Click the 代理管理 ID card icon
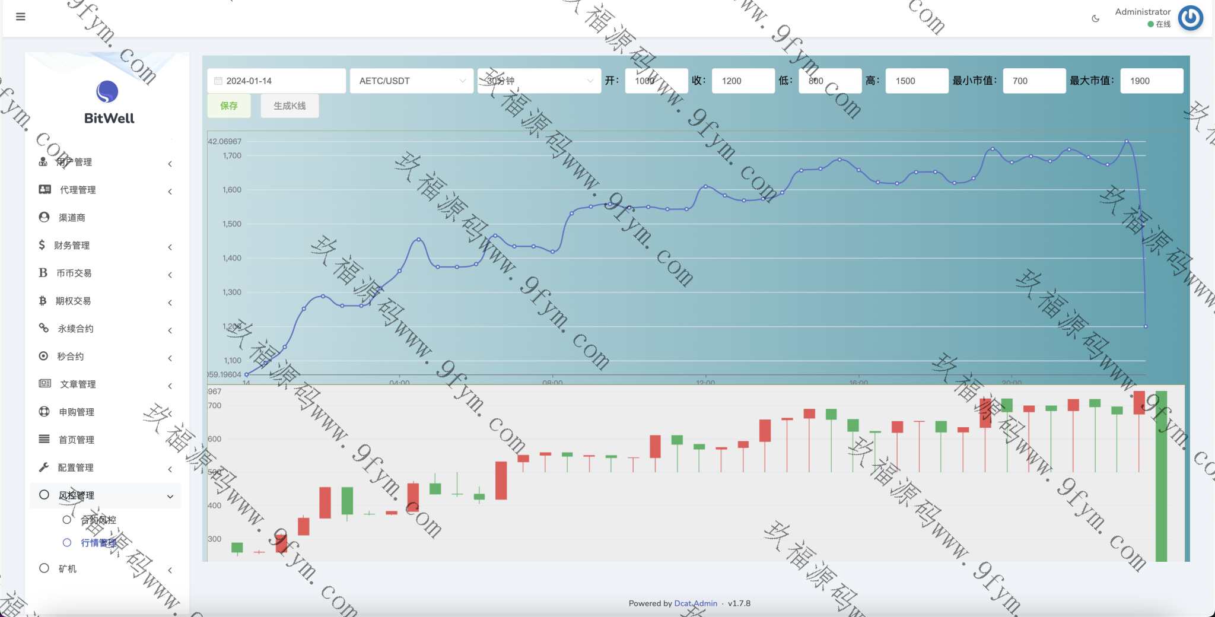This screenshot has height=617, width=1215. click(x=44, y=189)
